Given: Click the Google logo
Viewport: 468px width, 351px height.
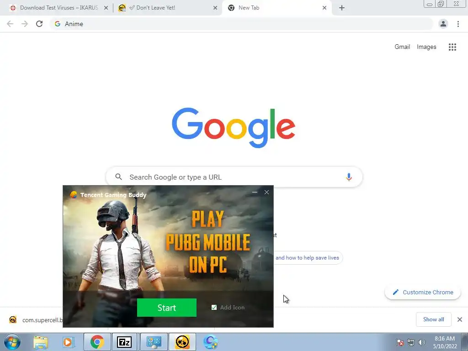Looking at the screenshot, I should click(x=234, y=128).
